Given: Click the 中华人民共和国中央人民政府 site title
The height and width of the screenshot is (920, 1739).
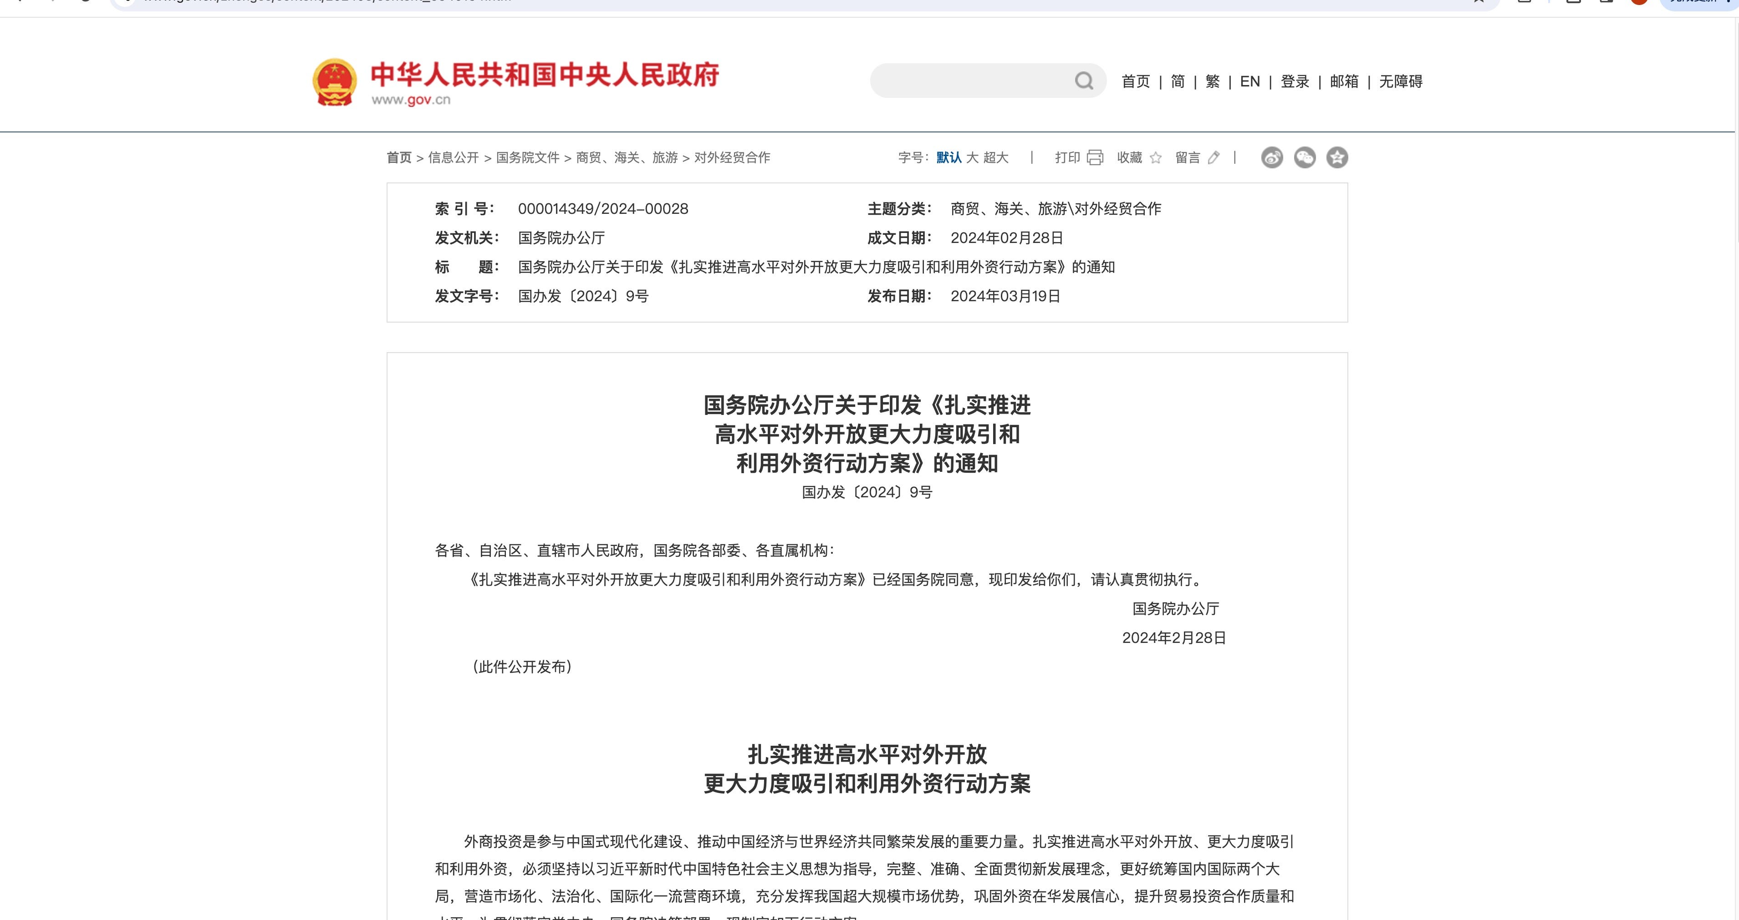Looking at the screenshot, I should [x=545, y=75].
